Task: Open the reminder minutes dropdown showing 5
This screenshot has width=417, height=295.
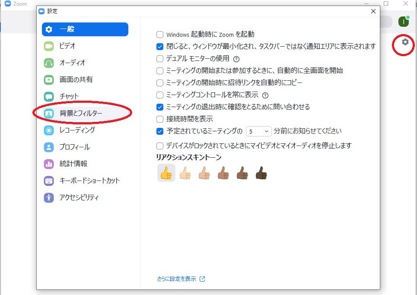Action: tap(258, 131)
